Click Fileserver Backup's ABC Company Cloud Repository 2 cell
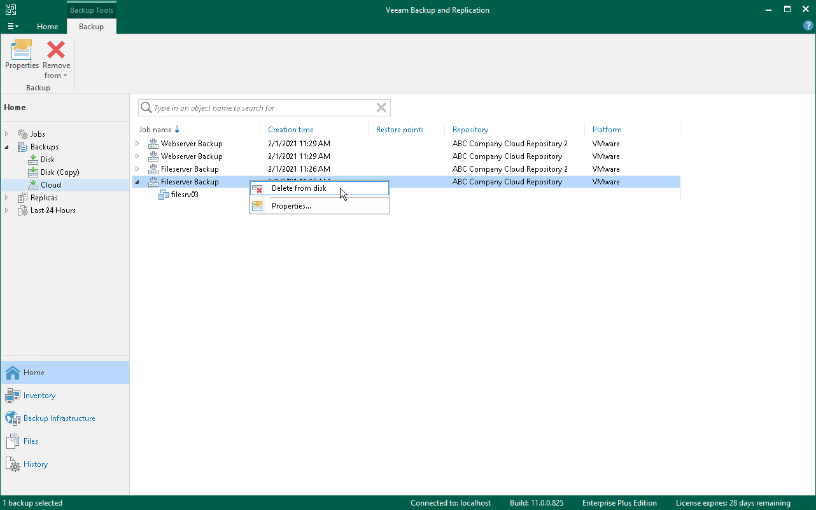The image size is (816, 510). 510,169
